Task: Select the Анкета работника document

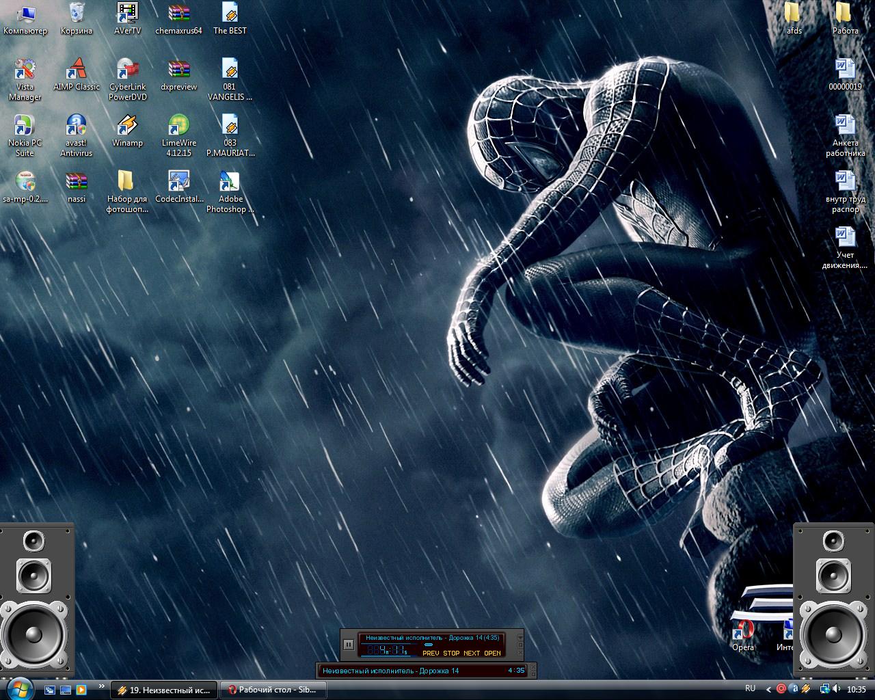Action: pyautogui.click(x=845, y=135)
